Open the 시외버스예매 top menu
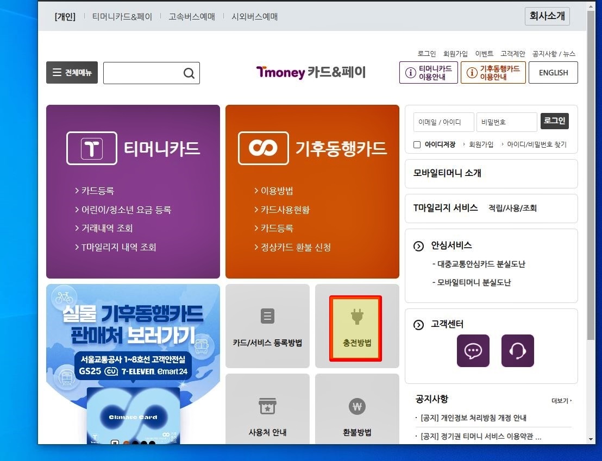 pos(254,16)
